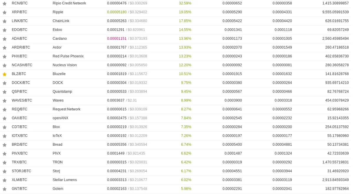Open the WAVES/BTC pair

[x=22, y=100]
